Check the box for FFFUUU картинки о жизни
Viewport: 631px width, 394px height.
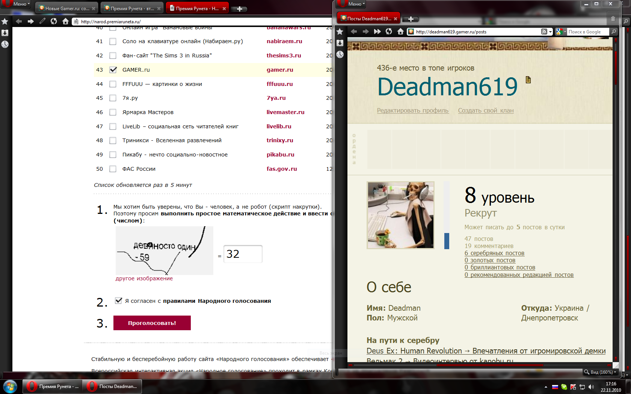(x=113, y=84)
